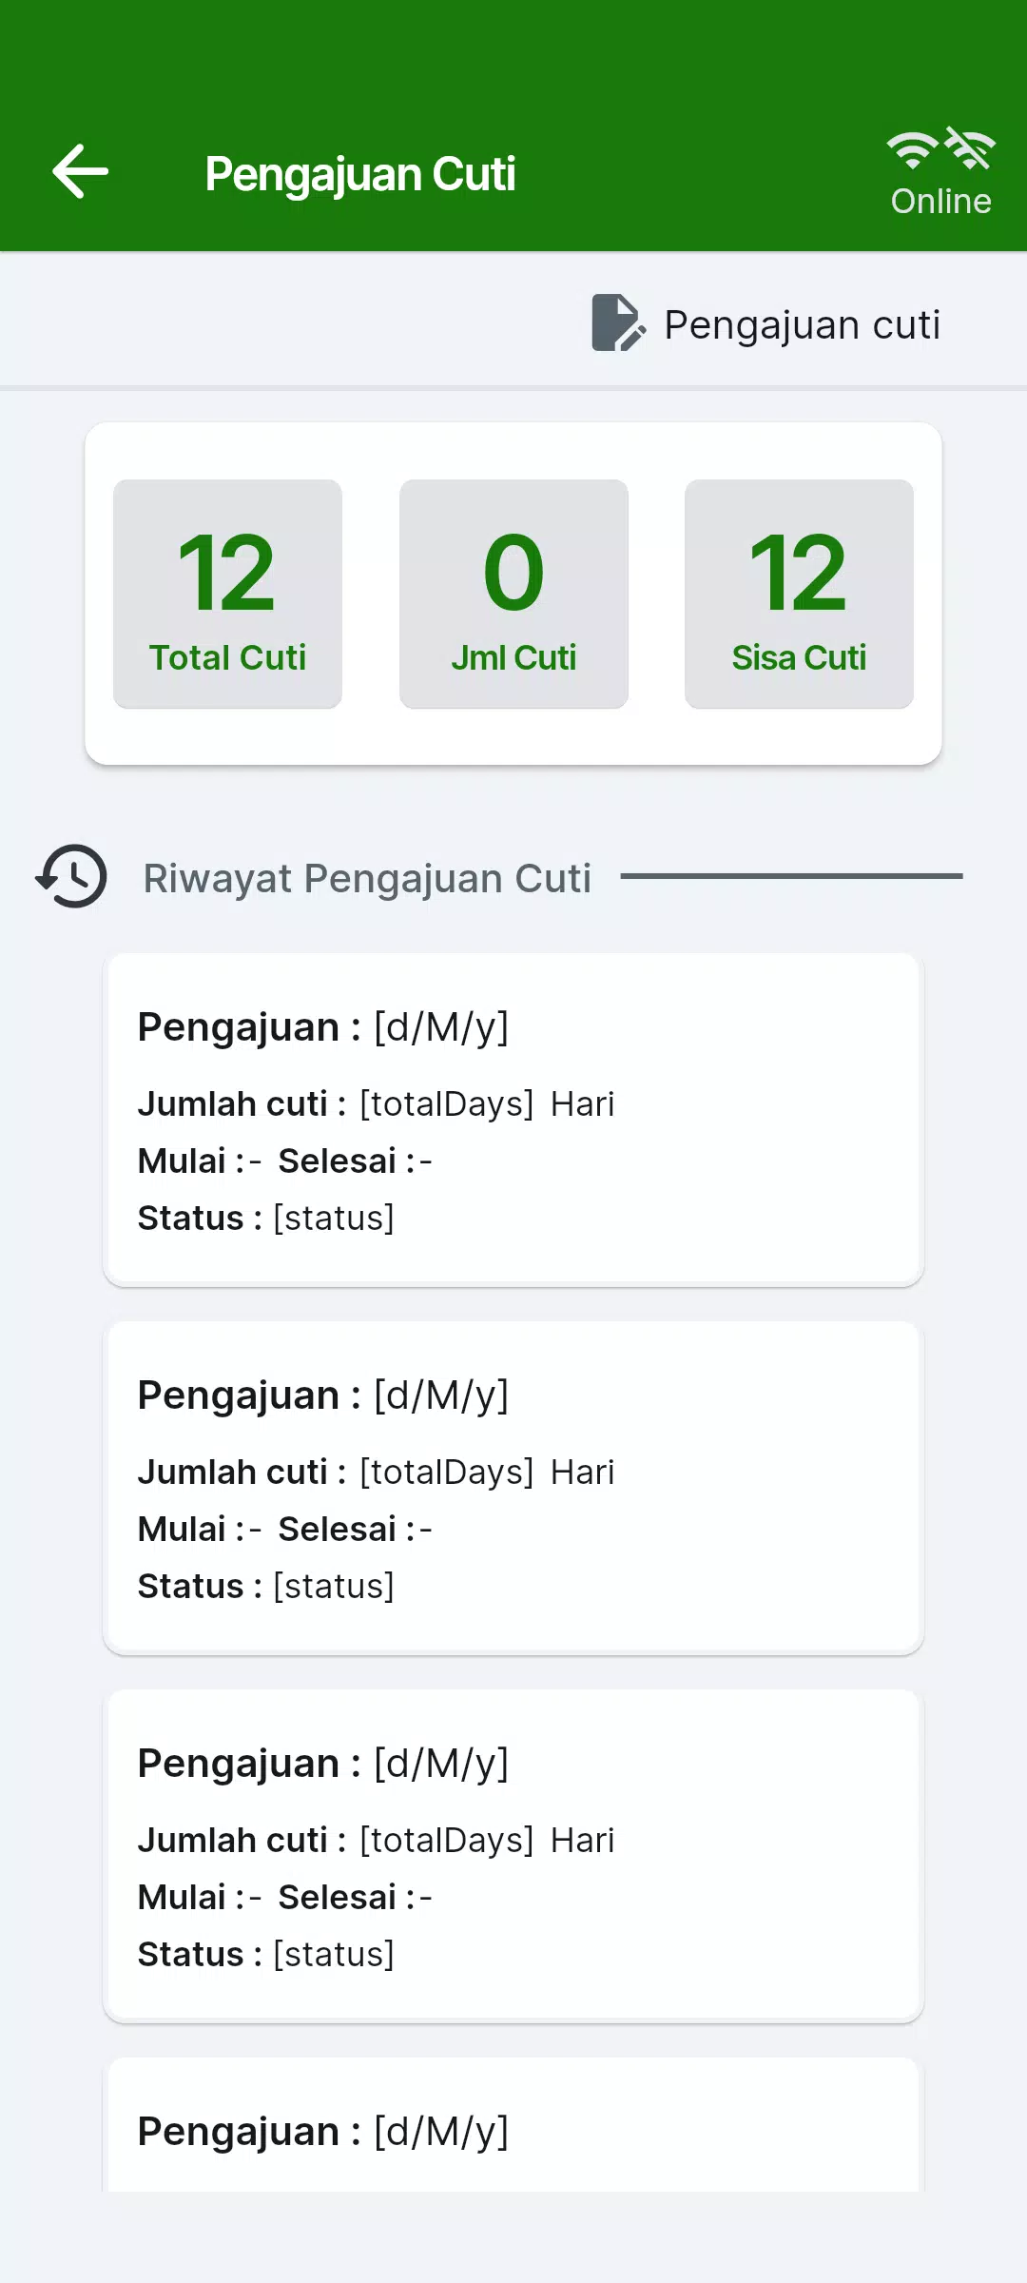Open the fourth partially visible history card
Image resolution: width=1027 pixels, height=2283 pixels.
(x=513, y=2131)
